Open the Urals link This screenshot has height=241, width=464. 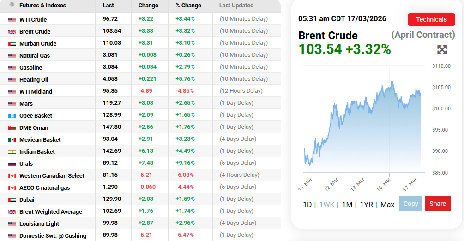tap(26, 164)
